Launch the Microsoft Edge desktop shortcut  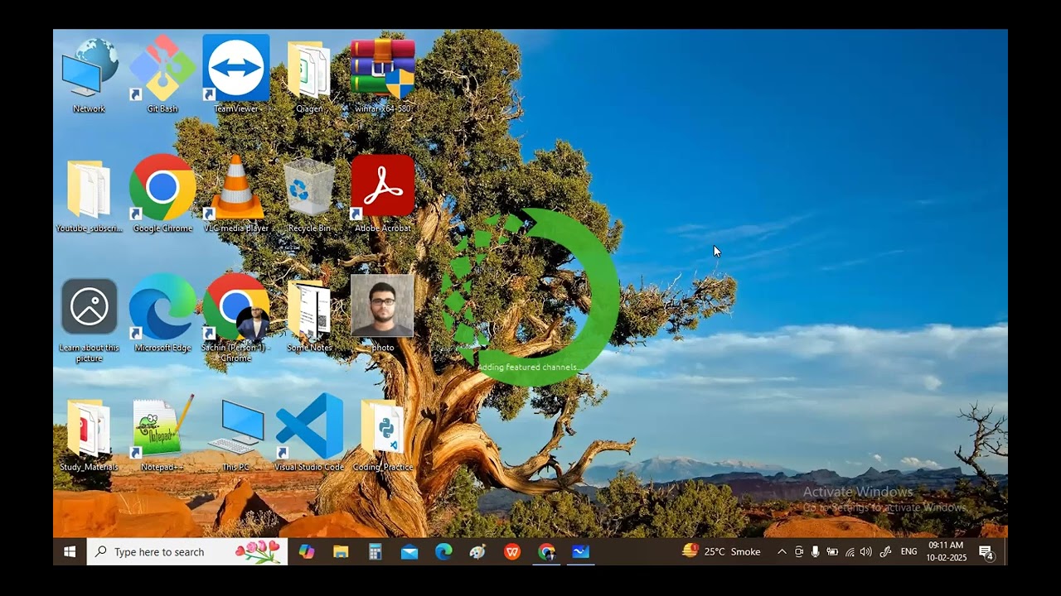click(162, 314)
